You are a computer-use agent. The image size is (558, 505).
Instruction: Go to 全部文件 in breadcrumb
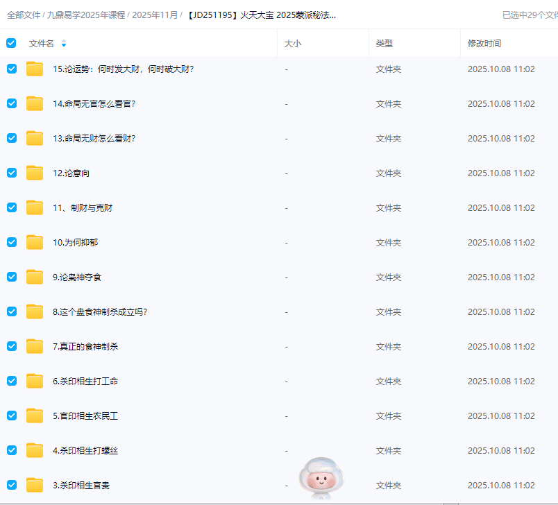[x=24, y=15]
